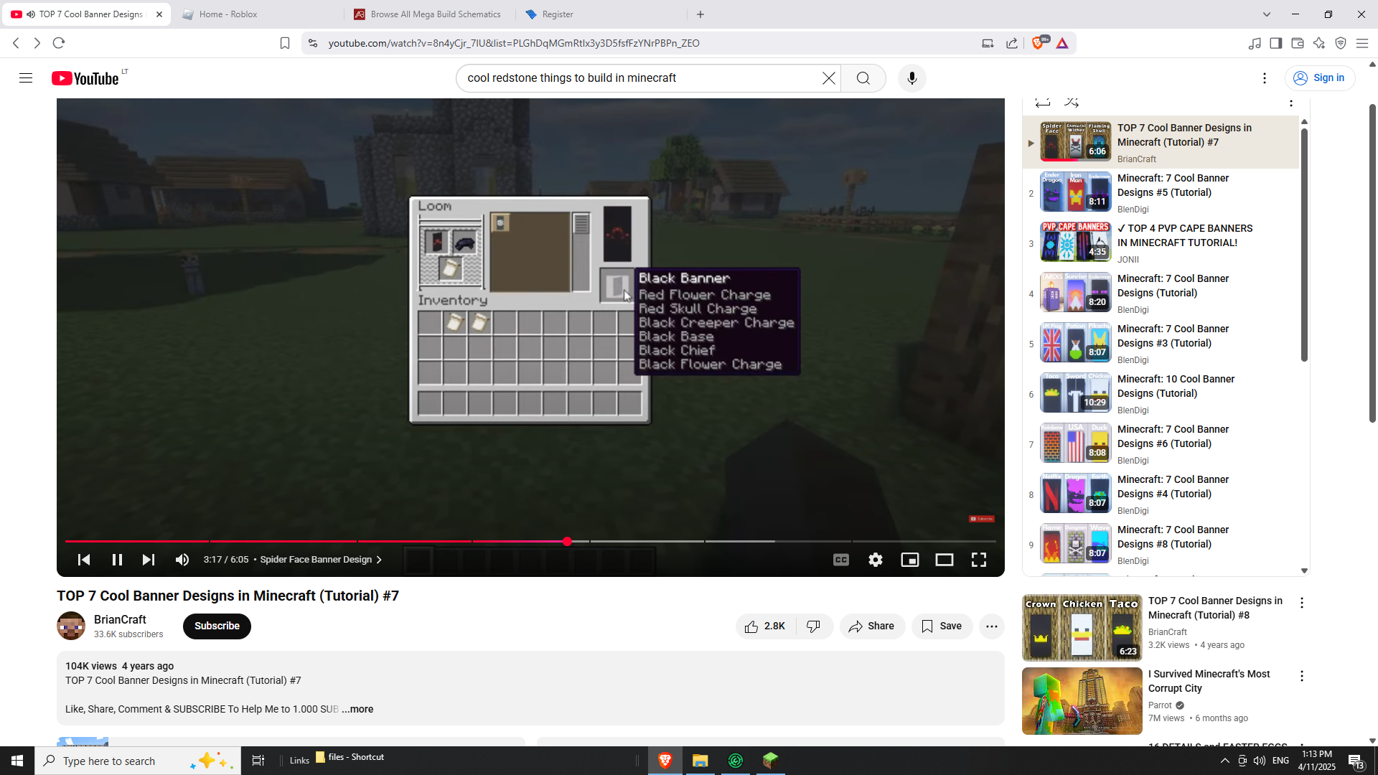Click the Share button

(x=871, y=626)
